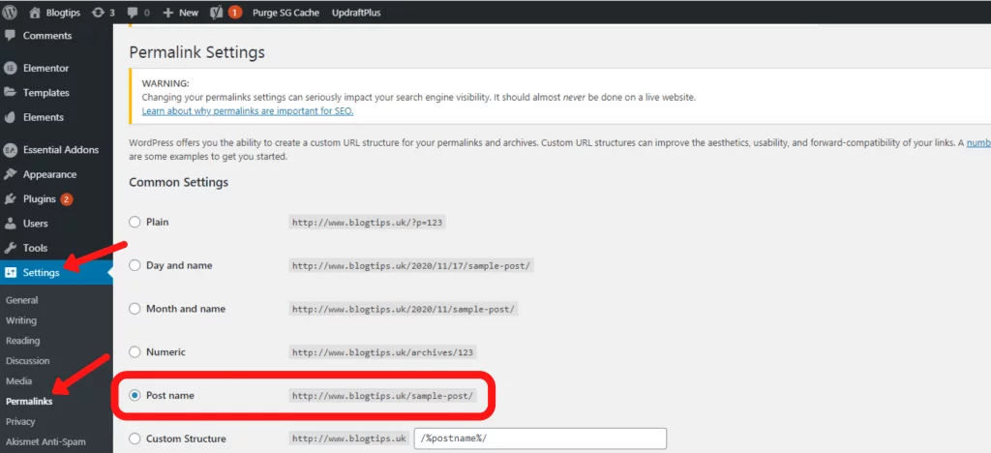Click the Yoast notification badge showing 1
The image size is (991, 453).
[235, 13]
